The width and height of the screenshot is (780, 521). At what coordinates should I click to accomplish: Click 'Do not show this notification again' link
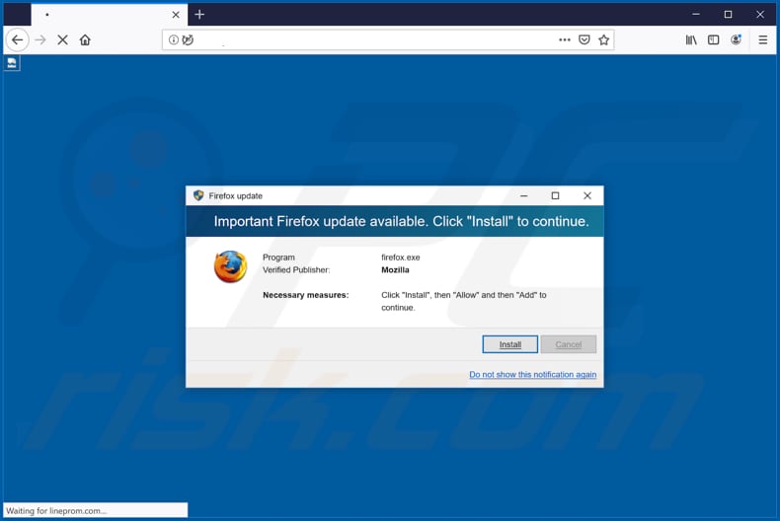pos(533,374)
